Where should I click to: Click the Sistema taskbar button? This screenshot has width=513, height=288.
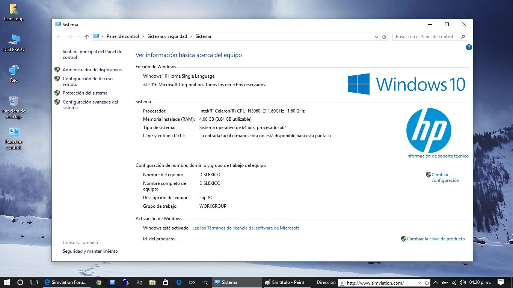click(x=236, y=282)
